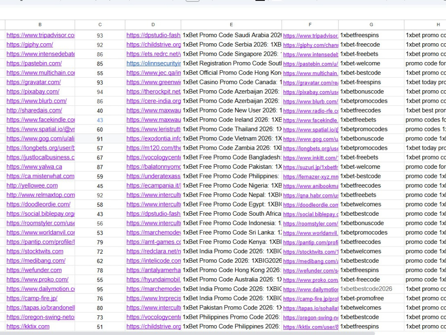Open the balatonnyomc link
This screenshot has height=335, width=446.
[x=153, y=167]
